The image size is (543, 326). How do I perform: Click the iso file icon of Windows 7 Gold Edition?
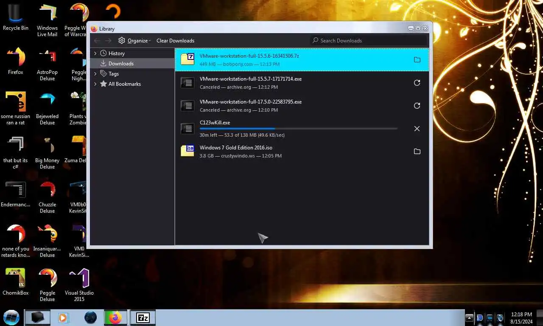[x=188, y=151]
